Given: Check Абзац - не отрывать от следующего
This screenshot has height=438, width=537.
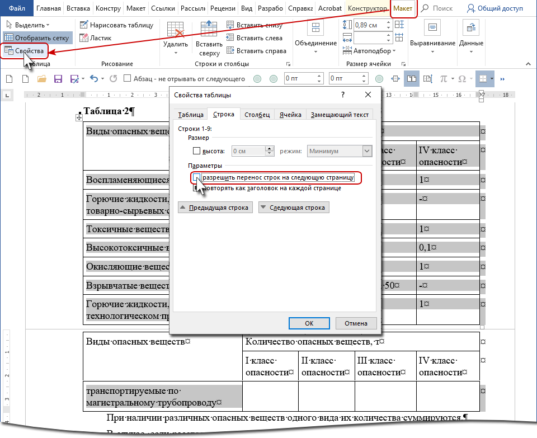Looking at the screenshot, I should (x=128, y=79).
